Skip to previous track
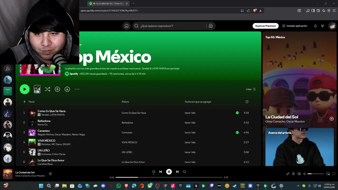Screen dimensions: 338x190 coord(161,172)
